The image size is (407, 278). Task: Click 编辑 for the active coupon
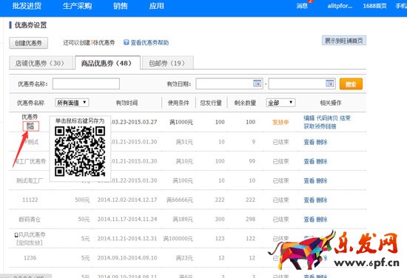309,118
